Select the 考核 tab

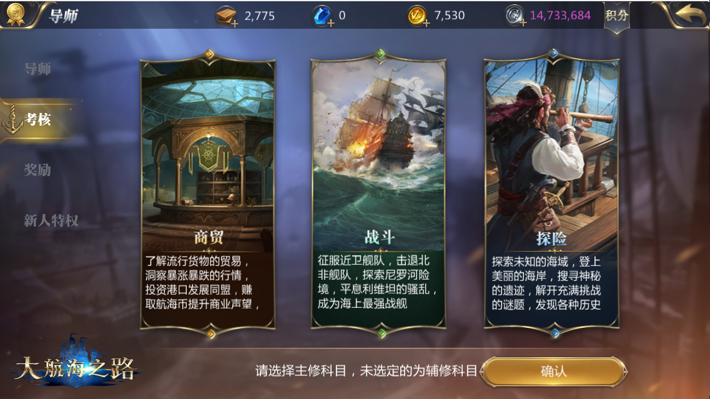(x=39, y=120)
